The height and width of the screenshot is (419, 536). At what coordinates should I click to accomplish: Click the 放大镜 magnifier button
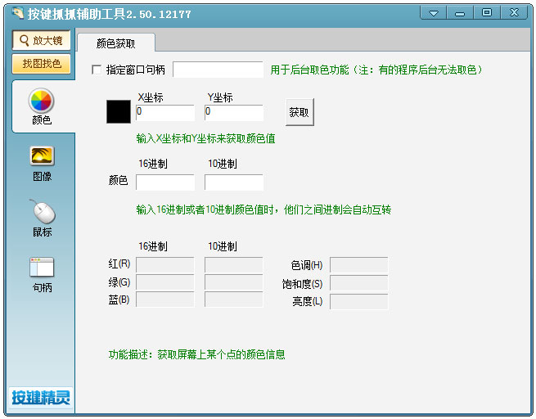(x=42, y=40)
